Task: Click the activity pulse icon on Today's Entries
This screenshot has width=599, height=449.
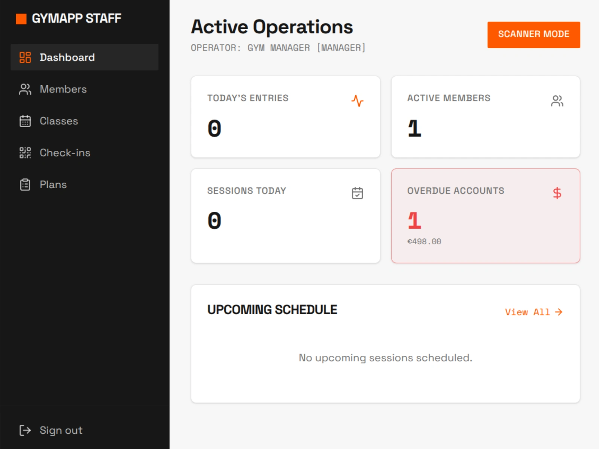Action: pos(358,101)
